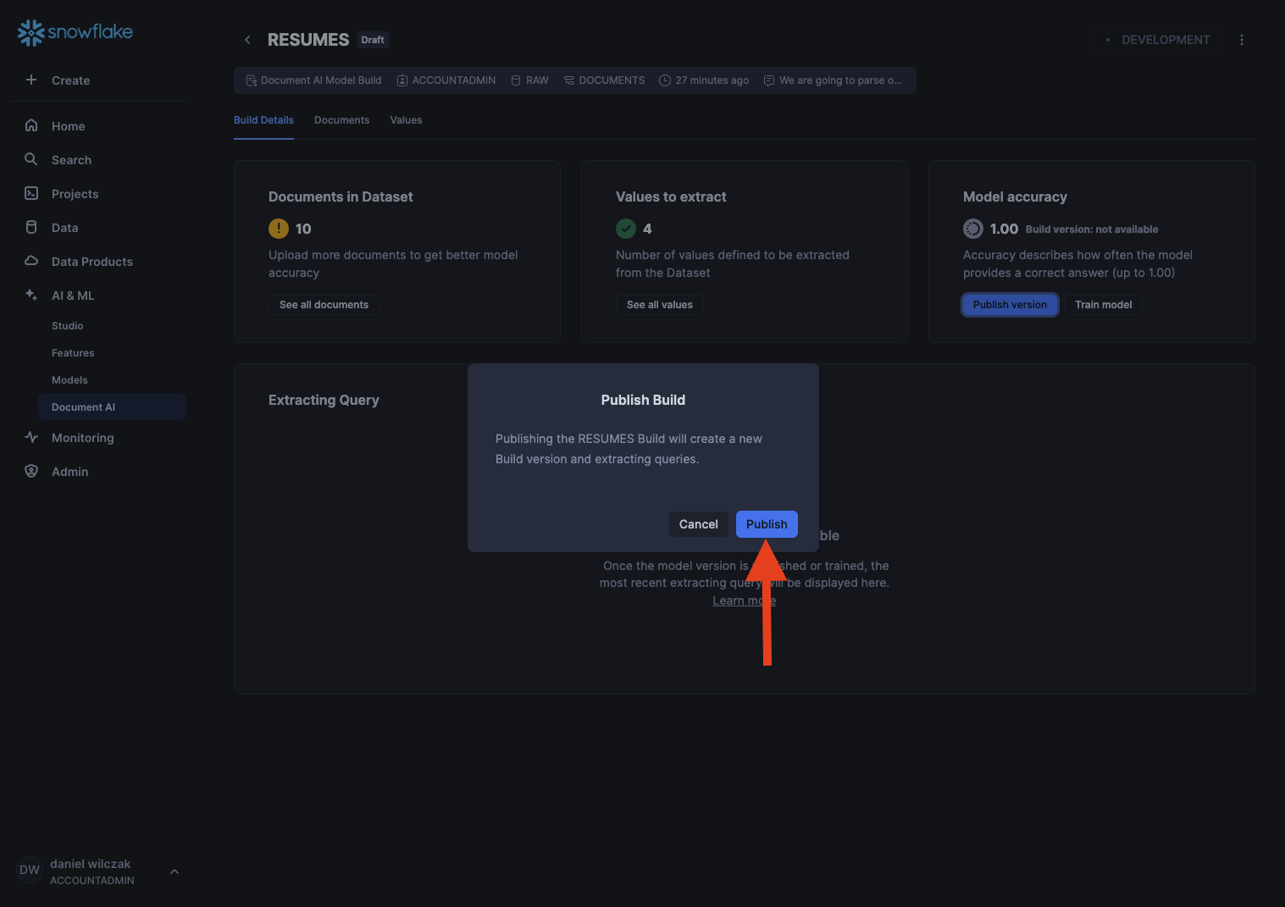Screen dimensions: 1285x907
Task: Click the Train model button
Action: click(x=1103, y=305)
